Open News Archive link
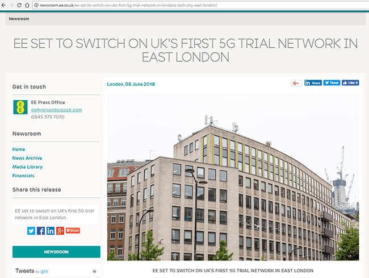The image size is (369, 278). point(27,158)
